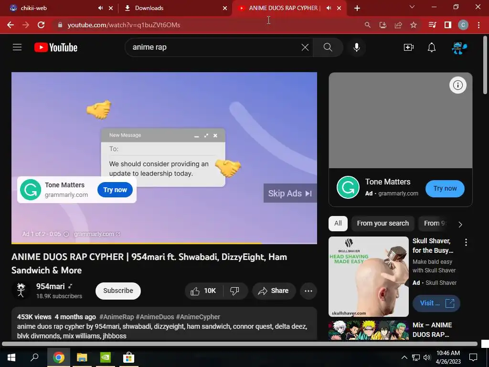Click the Share button

274,291
